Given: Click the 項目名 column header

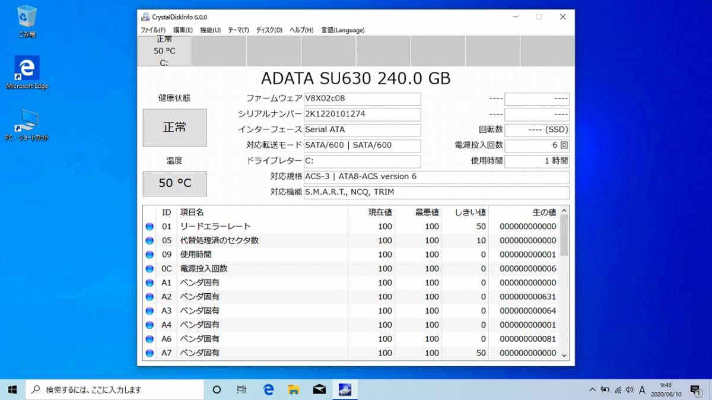Looking at the screenshot, I should pyautogui.click(x=262, y=212).
